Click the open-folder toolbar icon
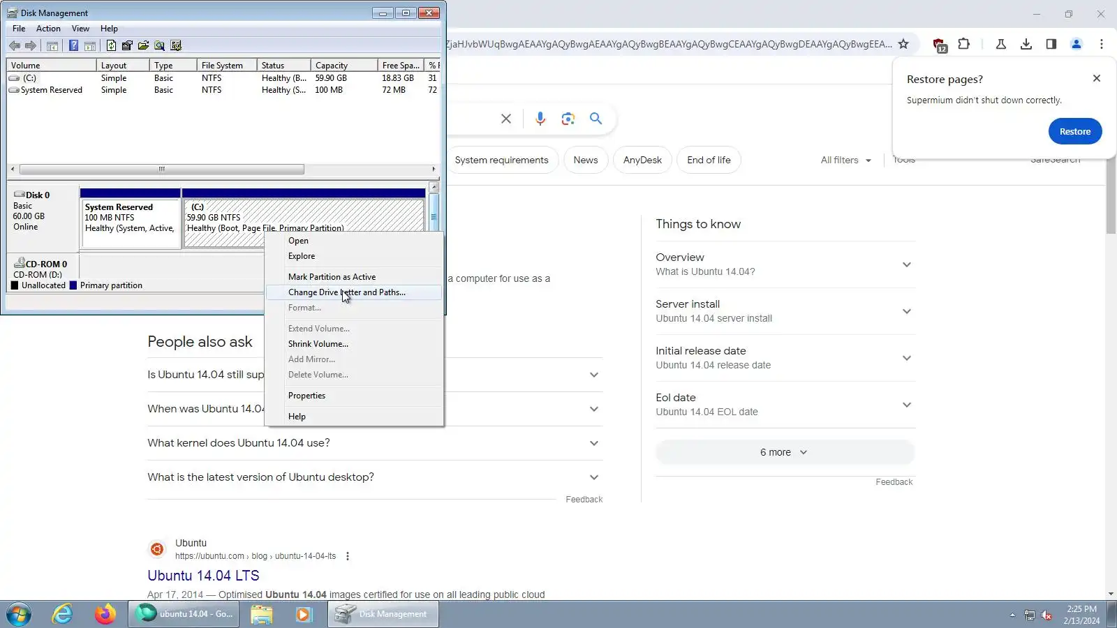Viewport: 1117px width, 628px height. tap(143, 46)
